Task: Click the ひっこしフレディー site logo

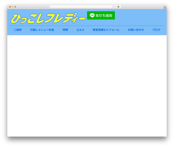Action: pos(48,18)
